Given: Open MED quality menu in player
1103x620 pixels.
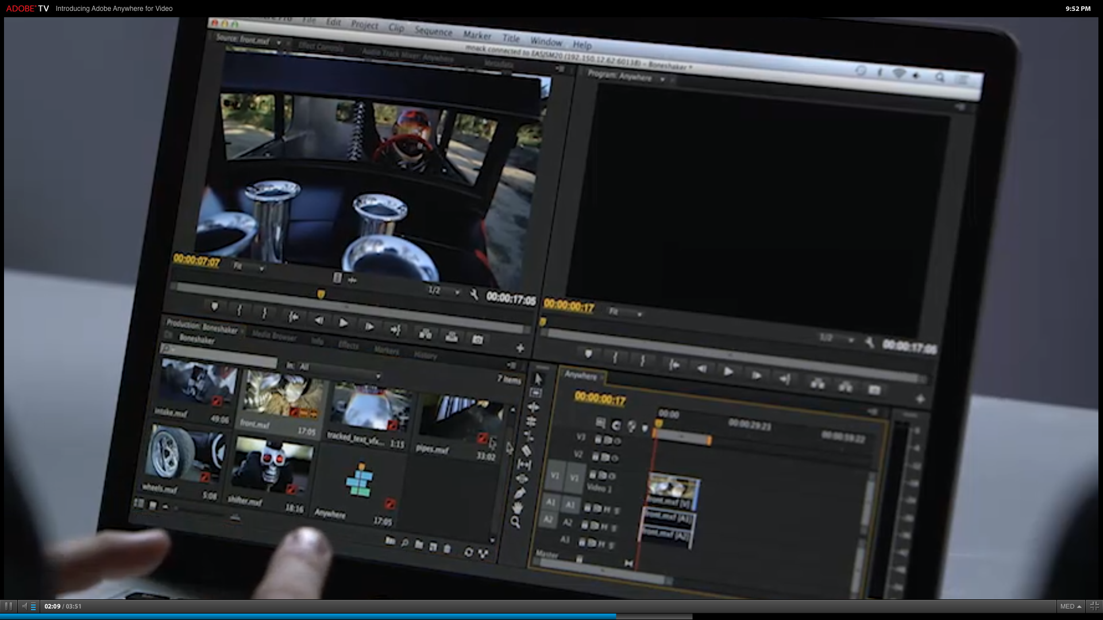Looking at the screenshot, I should pyautogui.click(x=1070, y=606).
